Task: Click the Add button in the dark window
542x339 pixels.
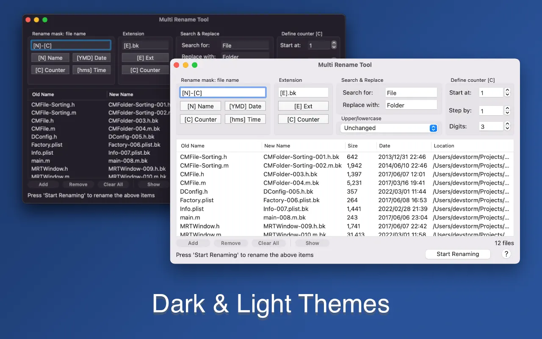Action: coord(43,184)
